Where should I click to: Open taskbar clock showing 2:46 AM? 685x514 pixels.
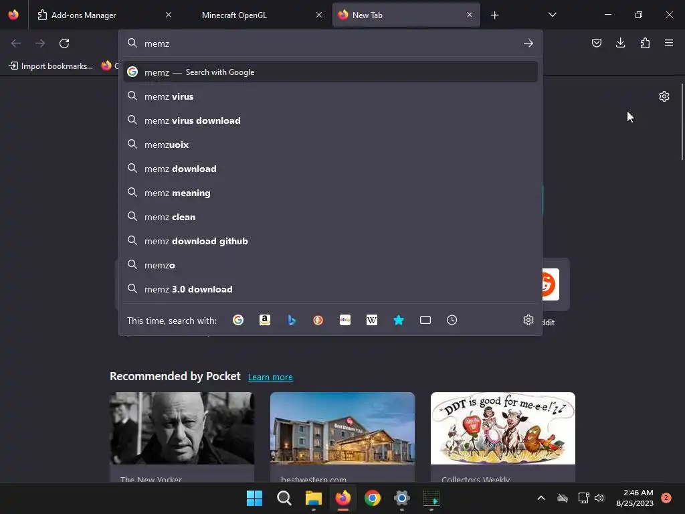(635, 498)
